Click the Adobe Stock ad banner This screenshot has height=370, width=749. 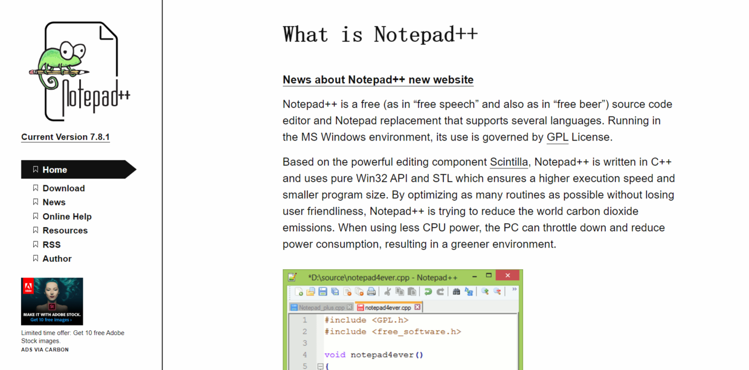click(52, 301)
